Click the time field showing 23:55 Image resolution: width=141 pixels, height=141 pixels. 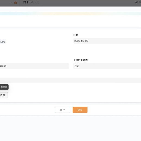(34, 66)
